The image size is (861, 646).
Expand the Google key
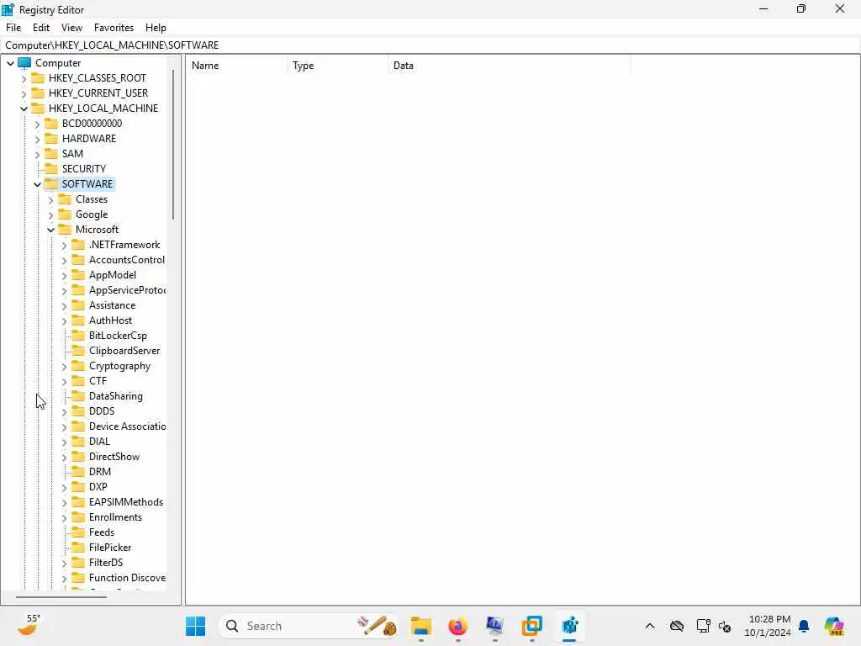[x=50, y=214]
